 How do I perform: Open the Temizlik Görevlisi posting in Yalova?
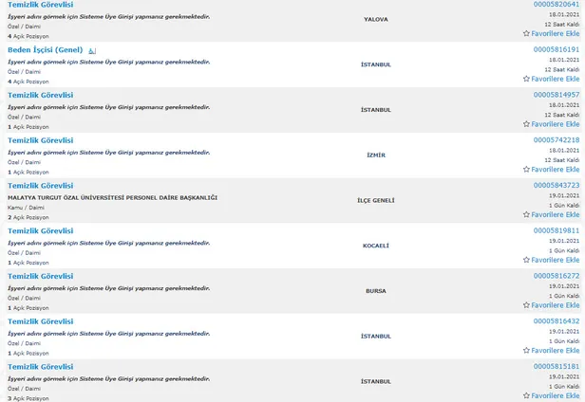(x=40, y=5)
